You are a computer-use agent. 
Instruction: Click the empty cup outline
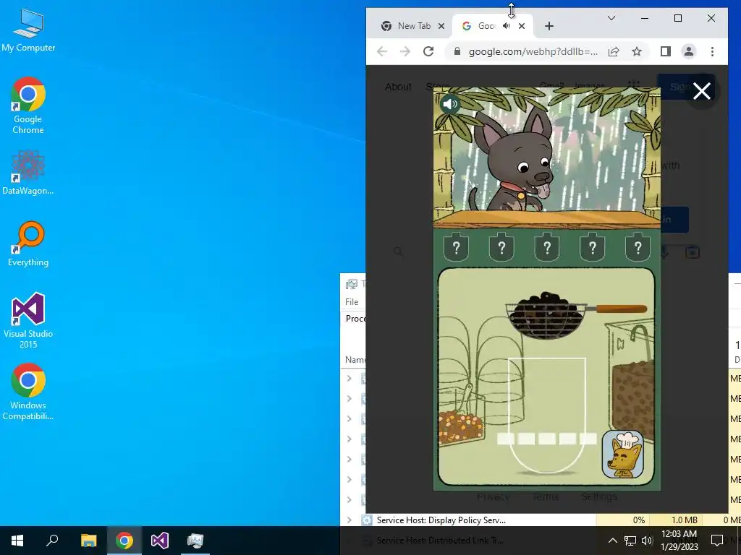point(547,416)
